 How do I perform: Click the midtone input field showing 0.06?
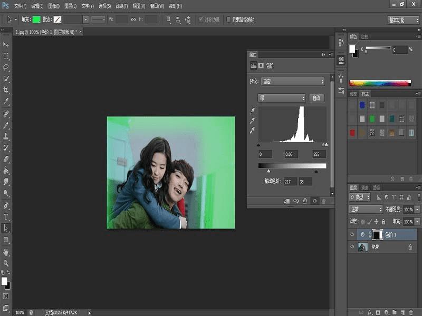291,154
